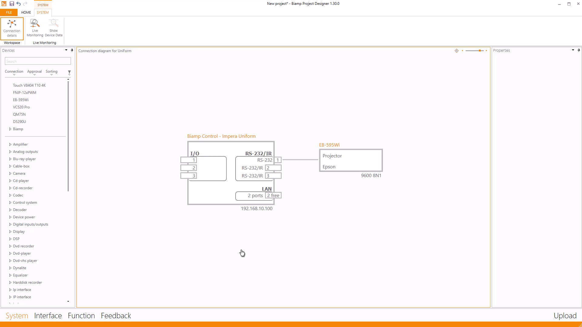Open the Properties panel options dropdown
The image size is (582, 327).
pyautogui.click(x=573, y=50)
